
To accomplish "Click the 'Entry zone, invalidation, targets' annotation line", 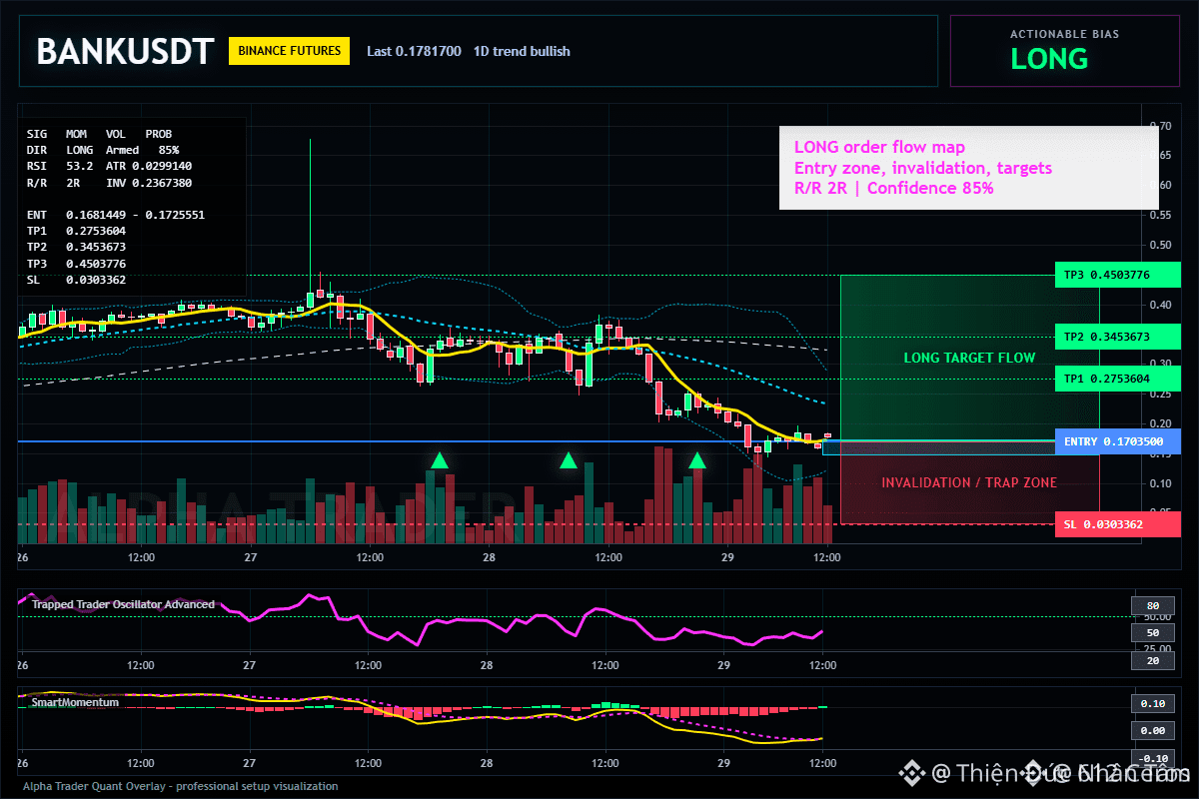I will [x=922, y=168].
